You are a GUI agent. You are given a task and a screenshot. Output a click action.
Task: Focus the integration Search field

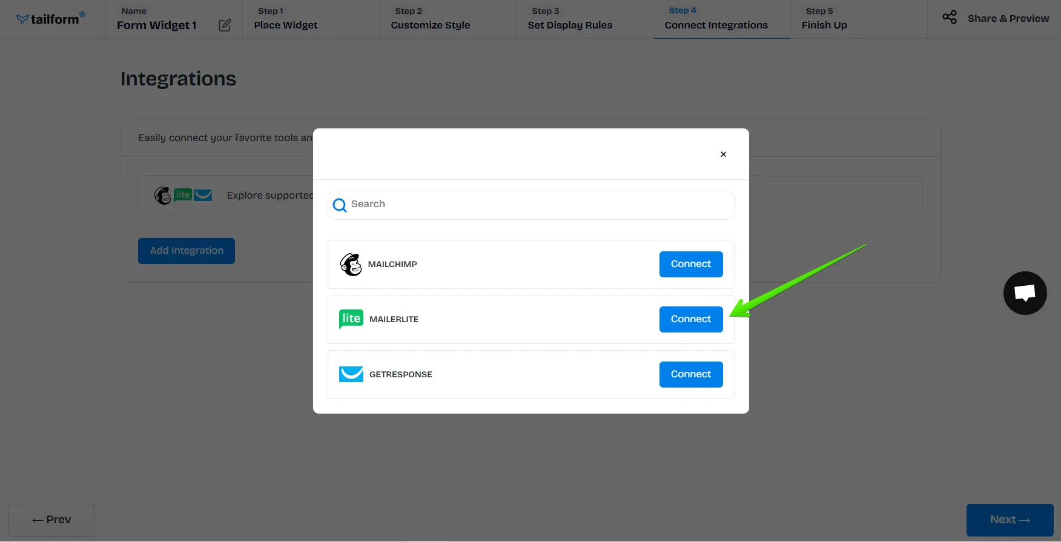(x=531, y=205)
